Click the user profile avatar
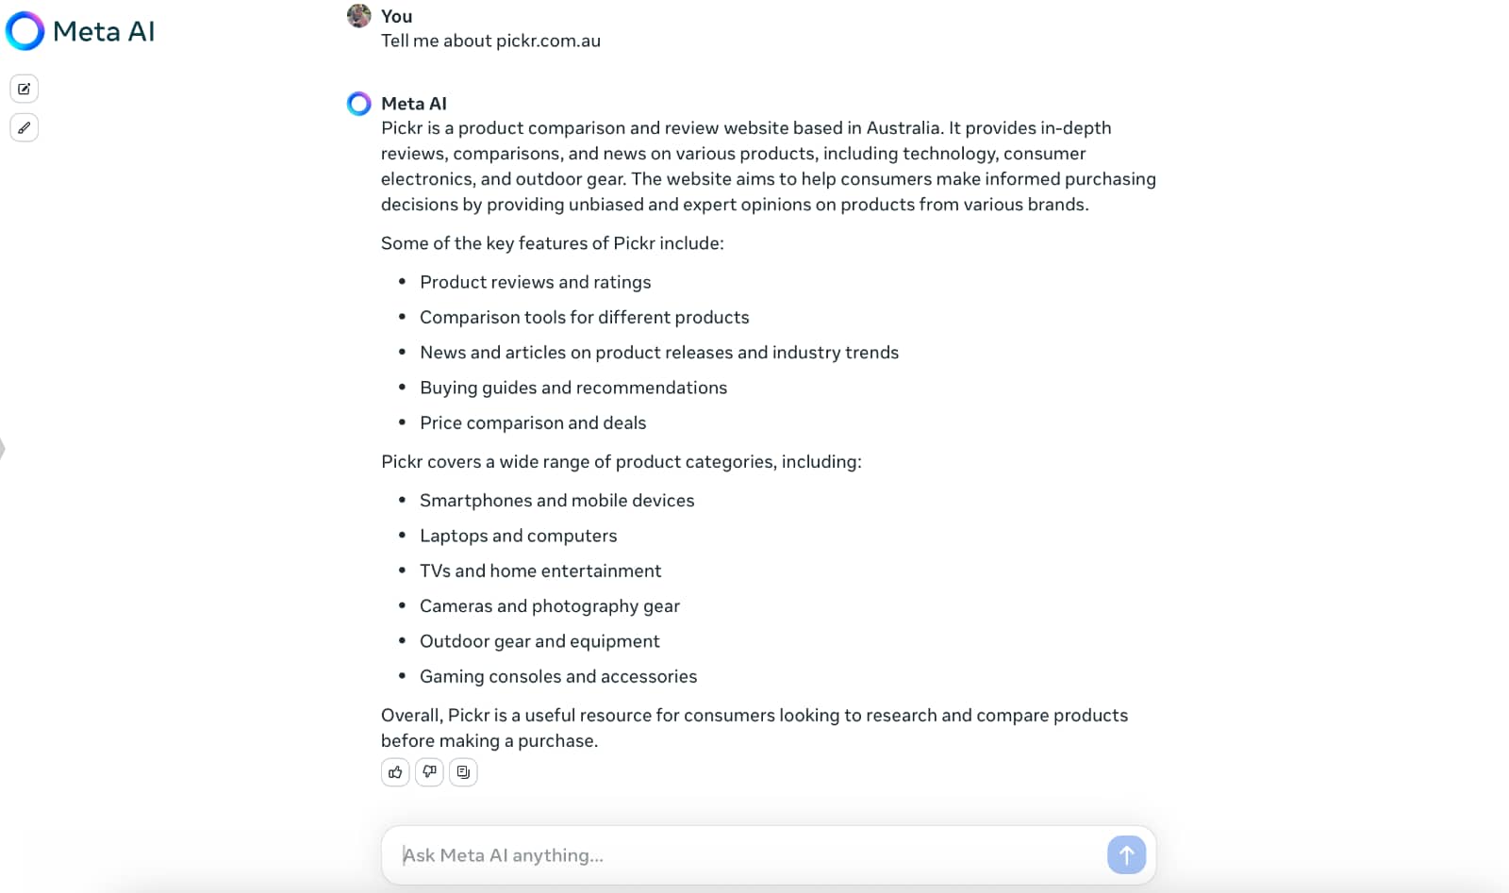1509x893 pixels. pos(359,16)
